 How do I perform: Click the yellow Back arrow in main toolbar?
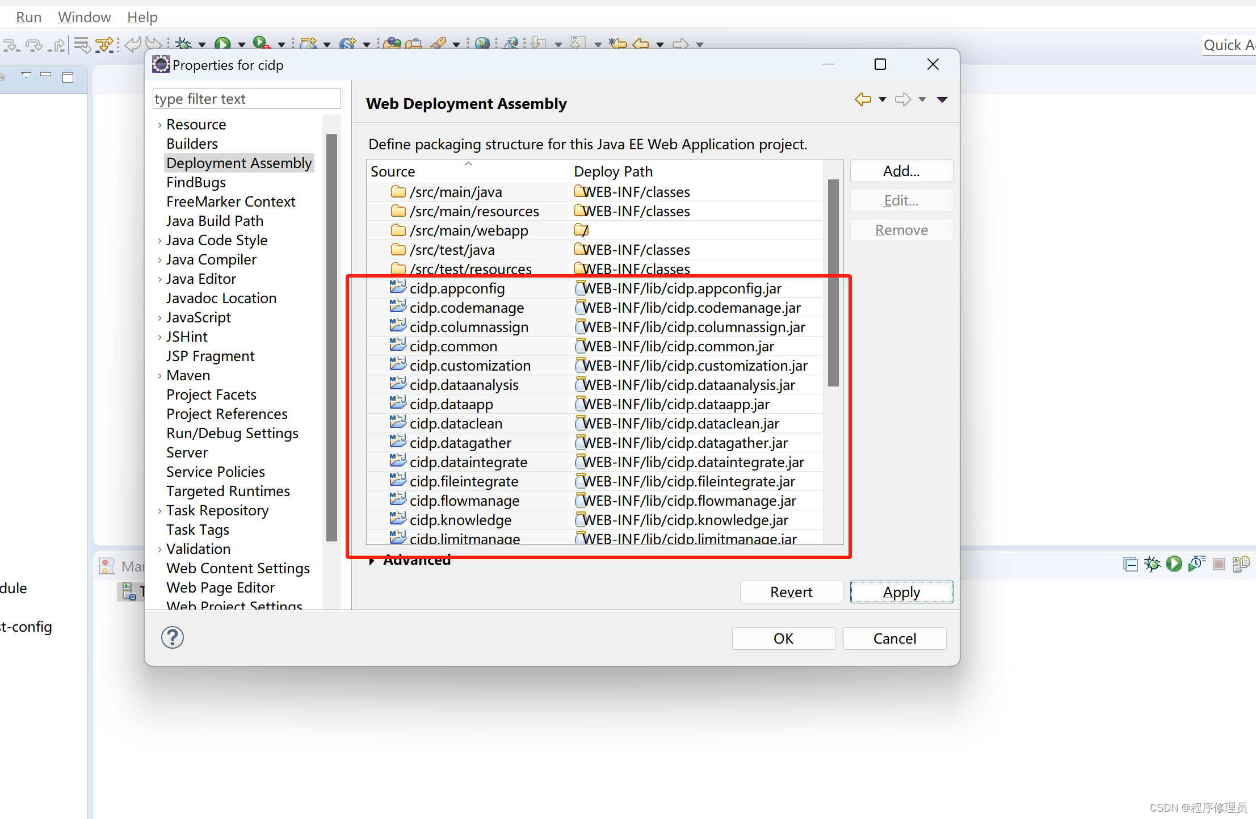(641, 44)
